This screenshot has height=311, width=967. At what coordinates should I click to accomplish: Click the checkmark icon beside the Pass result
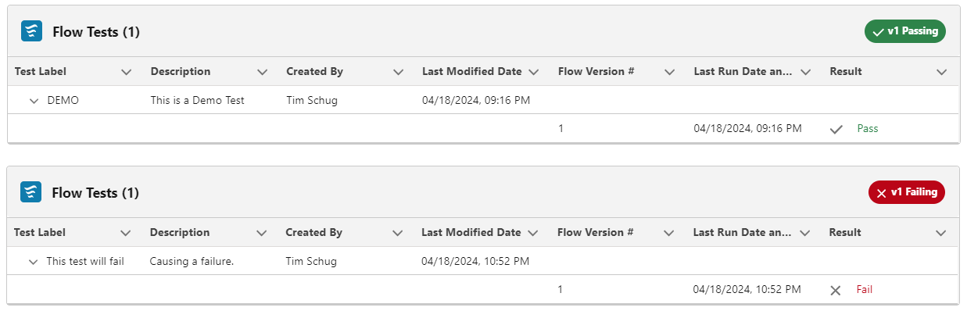[x=836, y=129]
